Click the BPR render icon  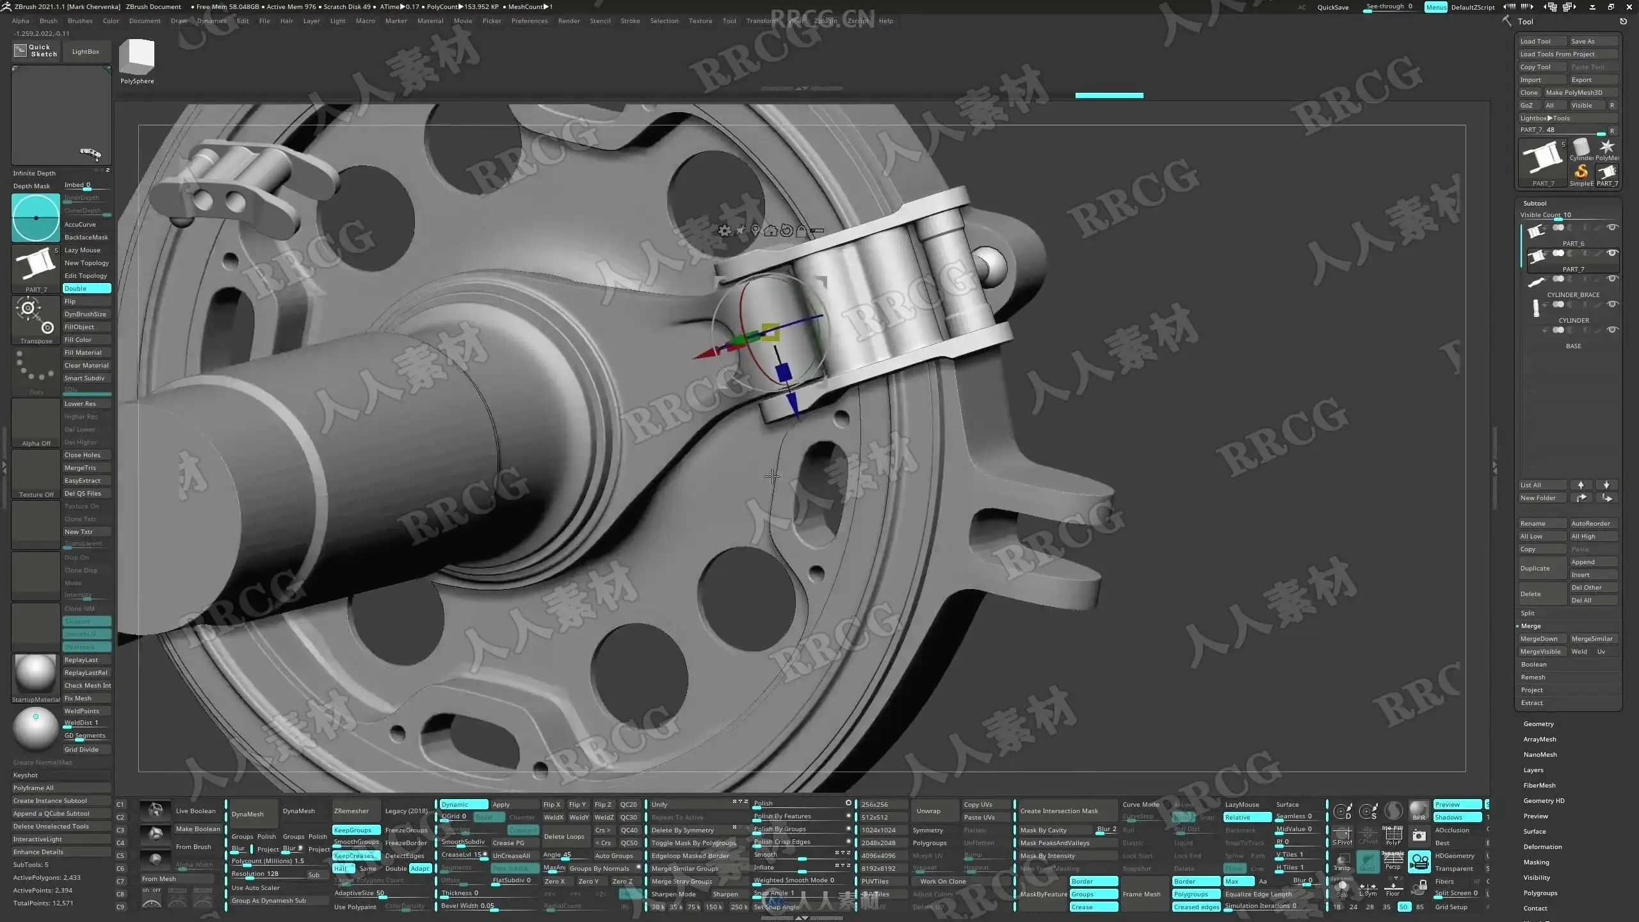pos(1419,811)
